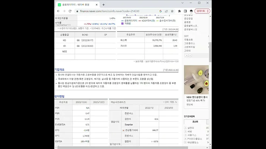Click the 보유지분(%) column header

click(171, 35)
